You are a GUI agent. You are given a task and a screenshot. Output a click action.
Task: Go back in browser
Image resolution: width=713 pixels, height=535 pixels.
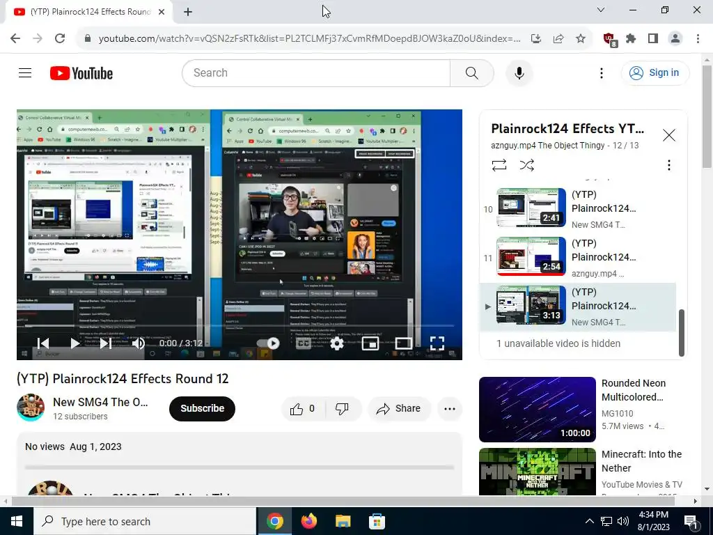[15, 38]
